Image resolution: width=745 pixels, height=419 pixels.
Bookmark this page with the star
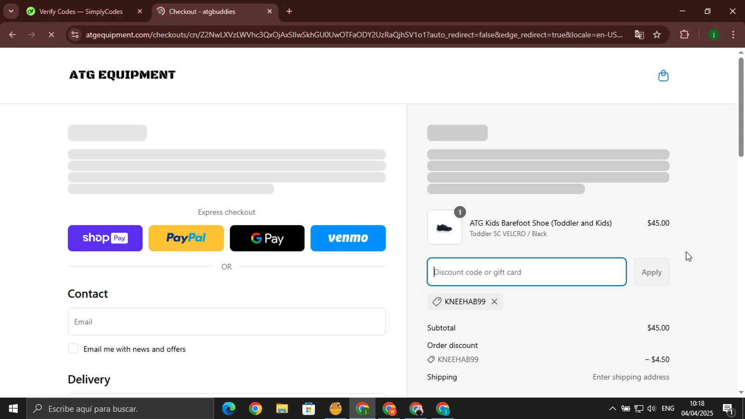coord(657,35)
